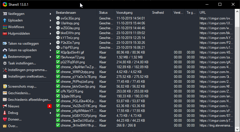Click the Workflows grid icon

pos(5,27)
